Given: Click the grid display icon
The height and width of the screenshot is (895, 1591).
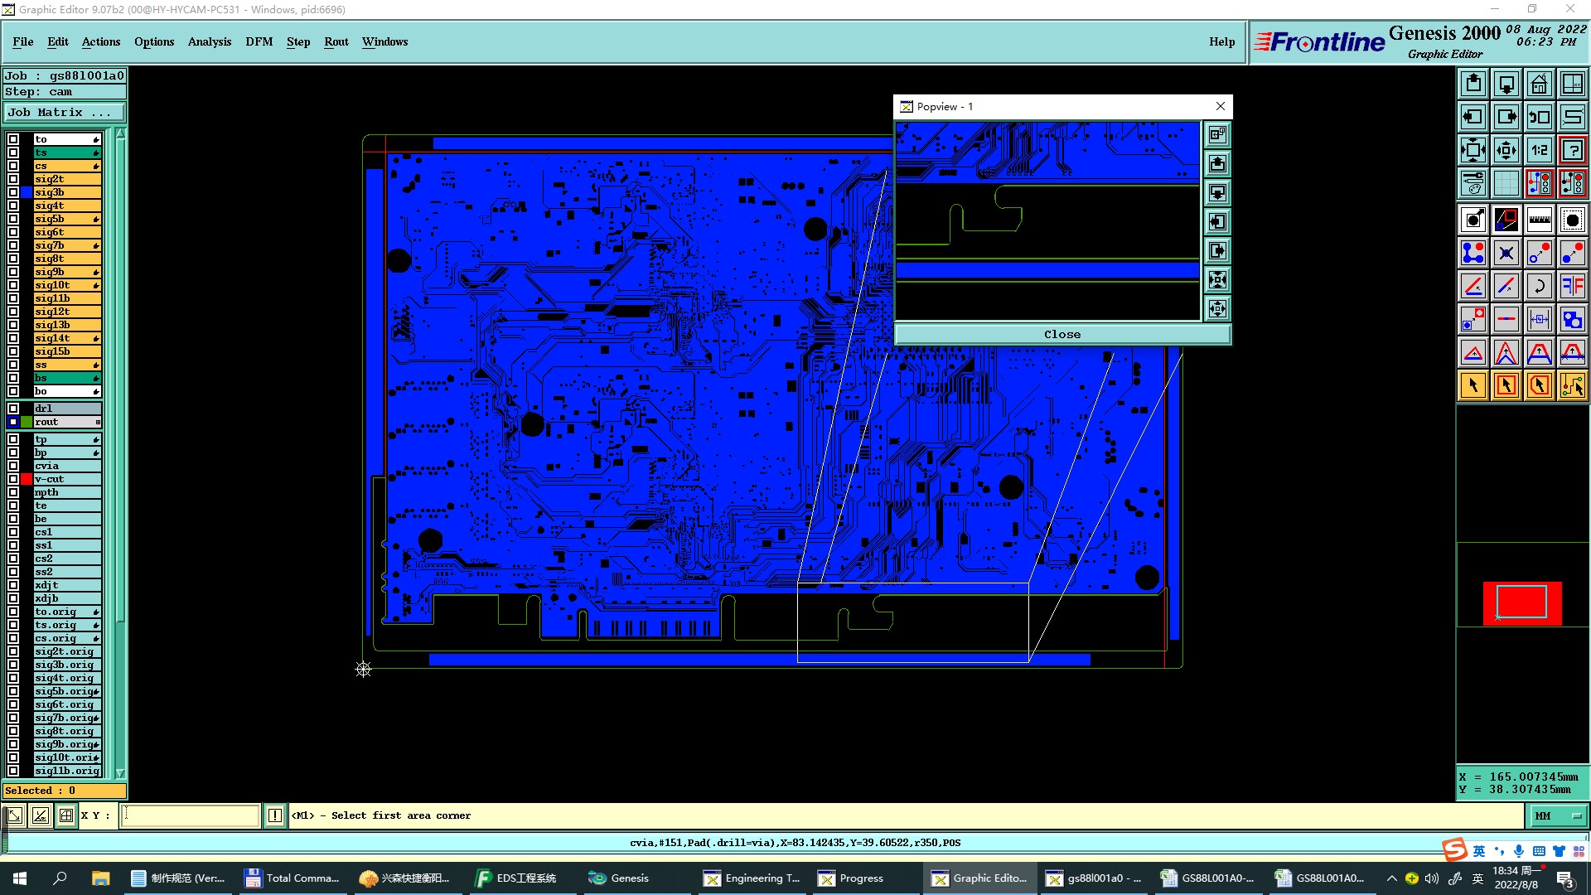Looking at the screenshot, I should [x=1506, y=183].
